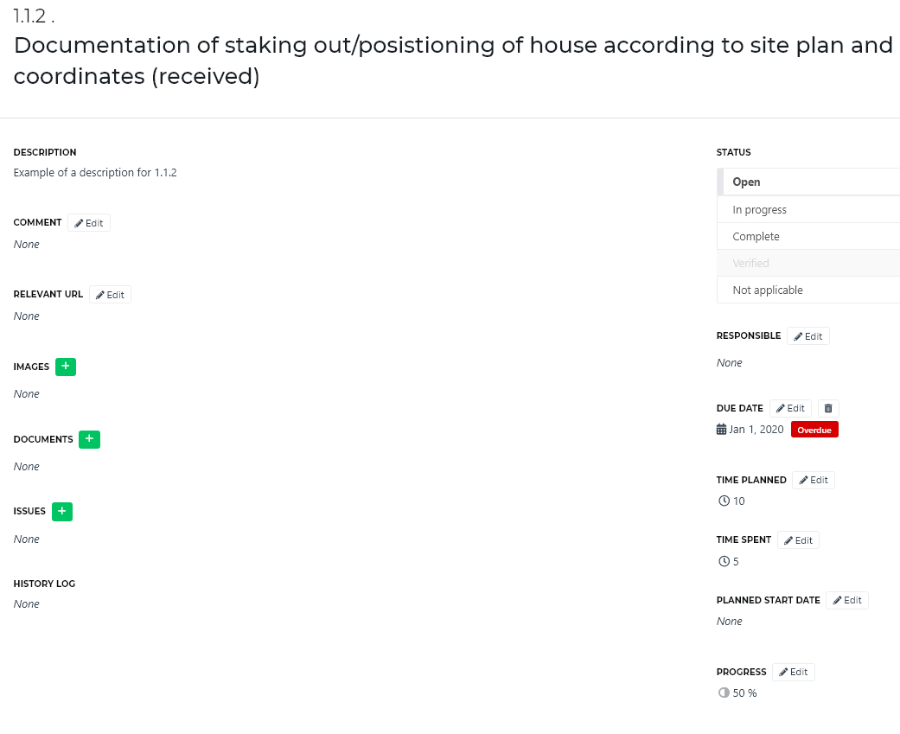Add a new document with green plus

point(89,439)
